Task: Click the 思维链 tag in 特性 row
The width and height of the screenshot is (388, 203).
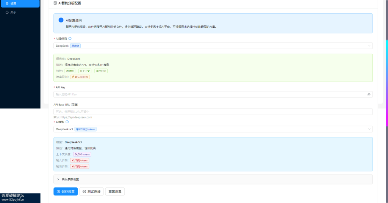Action: point(70,71)
